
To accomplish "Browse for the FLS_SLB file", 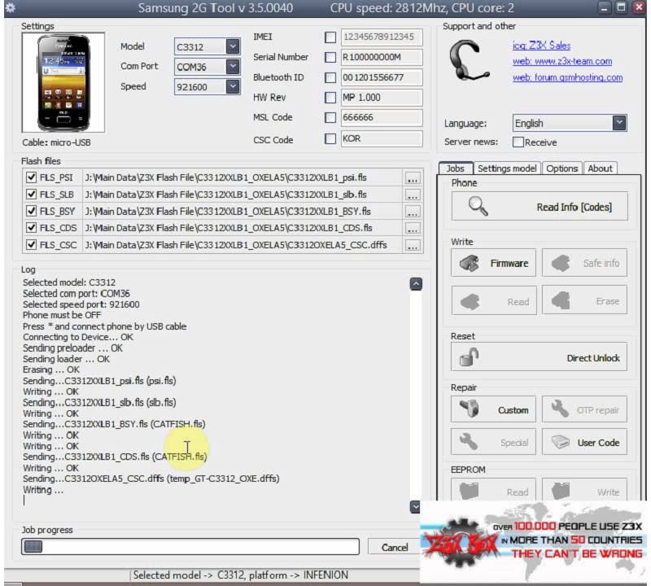I will pyautogui.click(x=412, y=195).
